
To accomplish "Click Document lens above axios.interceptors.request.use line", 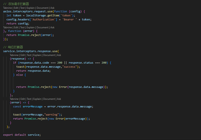I will [x=42, y=8].
